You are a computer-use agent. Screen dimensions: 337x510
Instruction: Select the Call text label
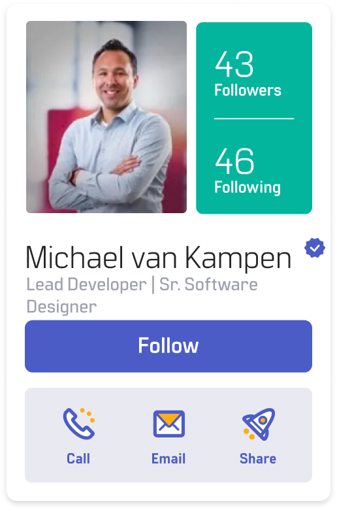pyautogui.click(x=78, y=458)
